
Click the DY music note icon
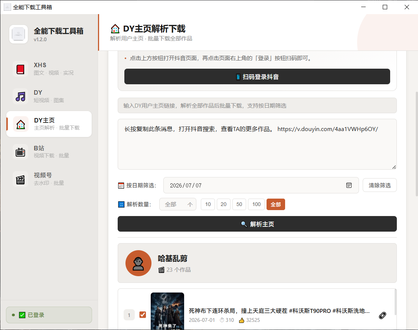20,97
